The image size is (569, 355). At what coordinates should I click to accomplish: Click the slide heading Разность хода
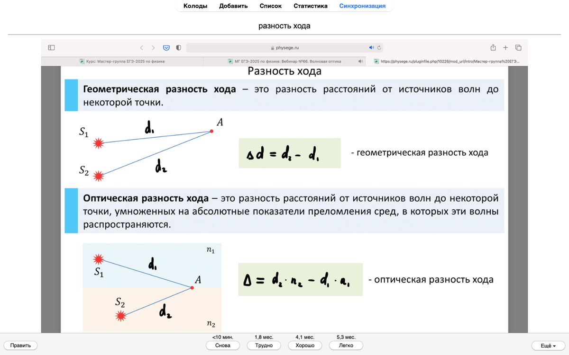[x=284, y=71]
